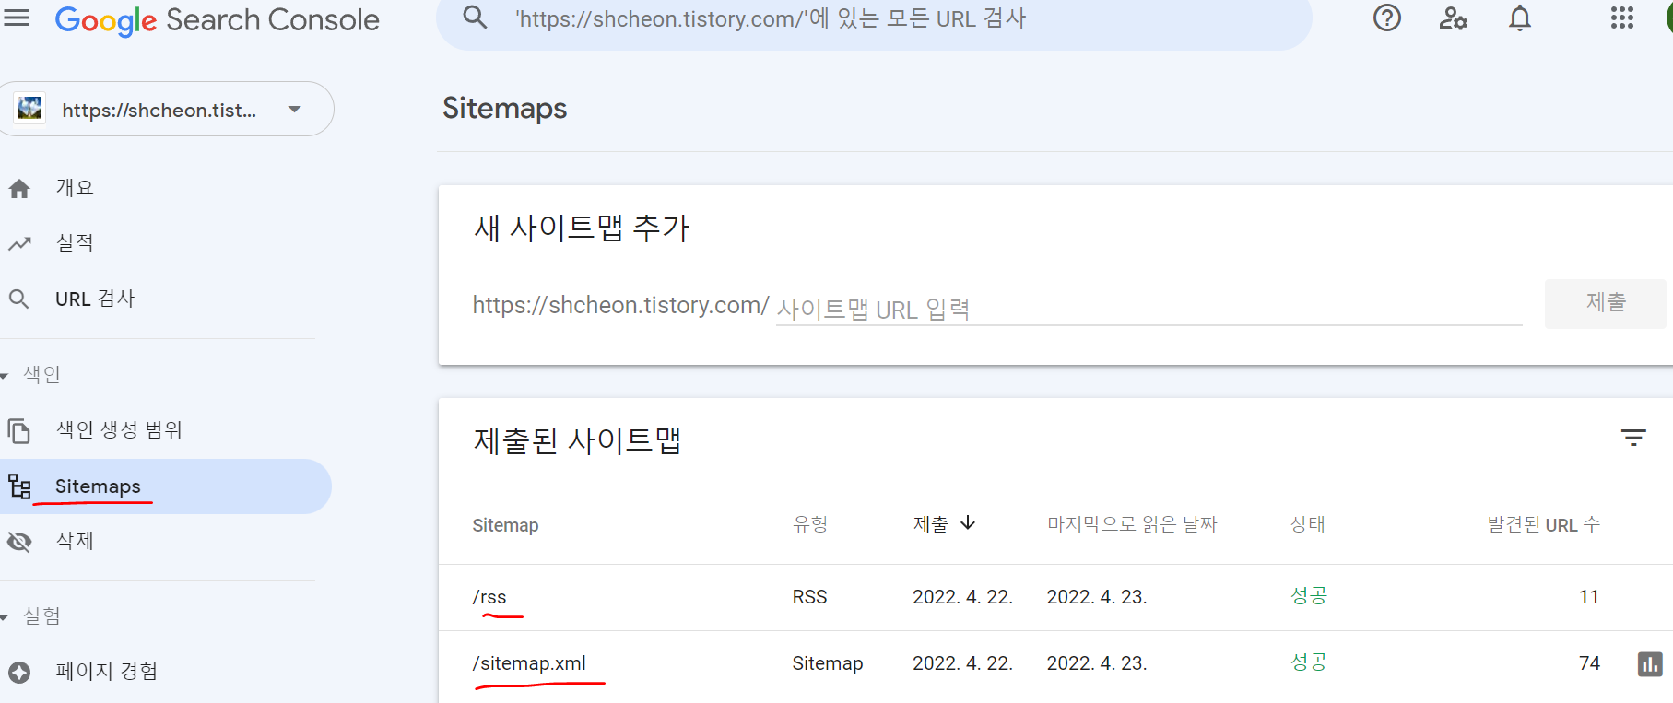Open the /rss sitemap row

[x=1055, y=597]
